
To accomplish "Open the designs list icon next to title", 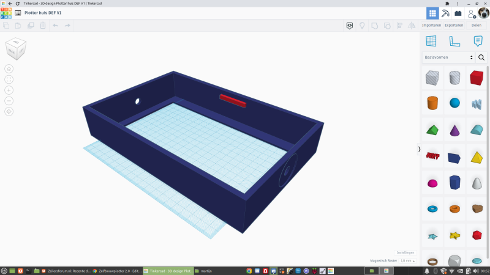I will coord(18,13).
